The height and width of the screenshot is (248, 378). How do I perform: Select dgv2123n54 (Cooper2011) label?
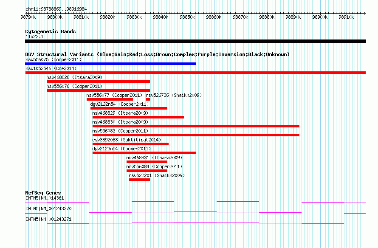121,149
